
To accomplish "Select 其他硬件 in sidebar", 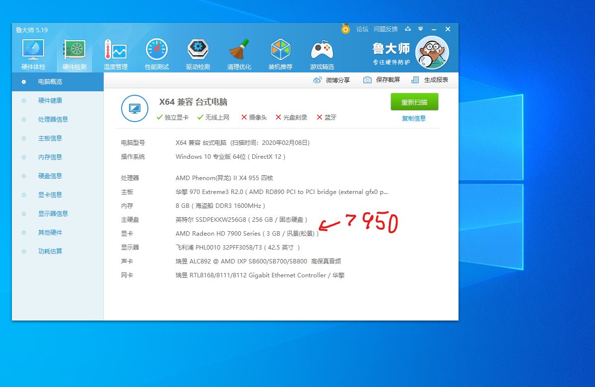I will click(x=58, y=233).
